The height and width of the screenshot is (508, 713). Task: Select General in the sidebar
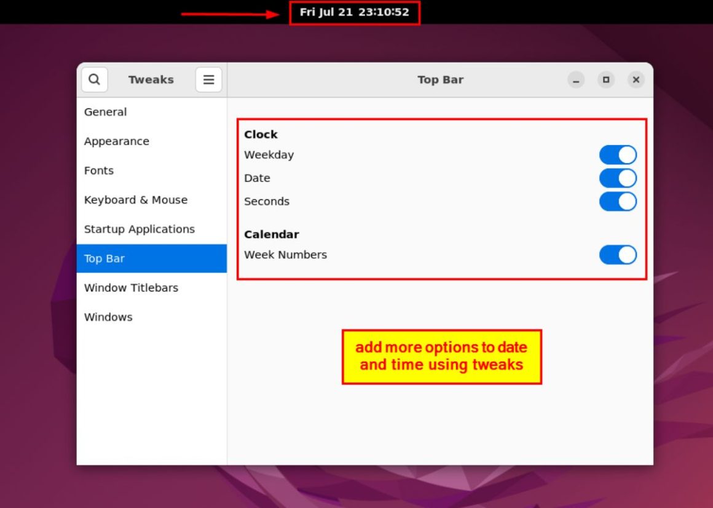pos(105,112)
